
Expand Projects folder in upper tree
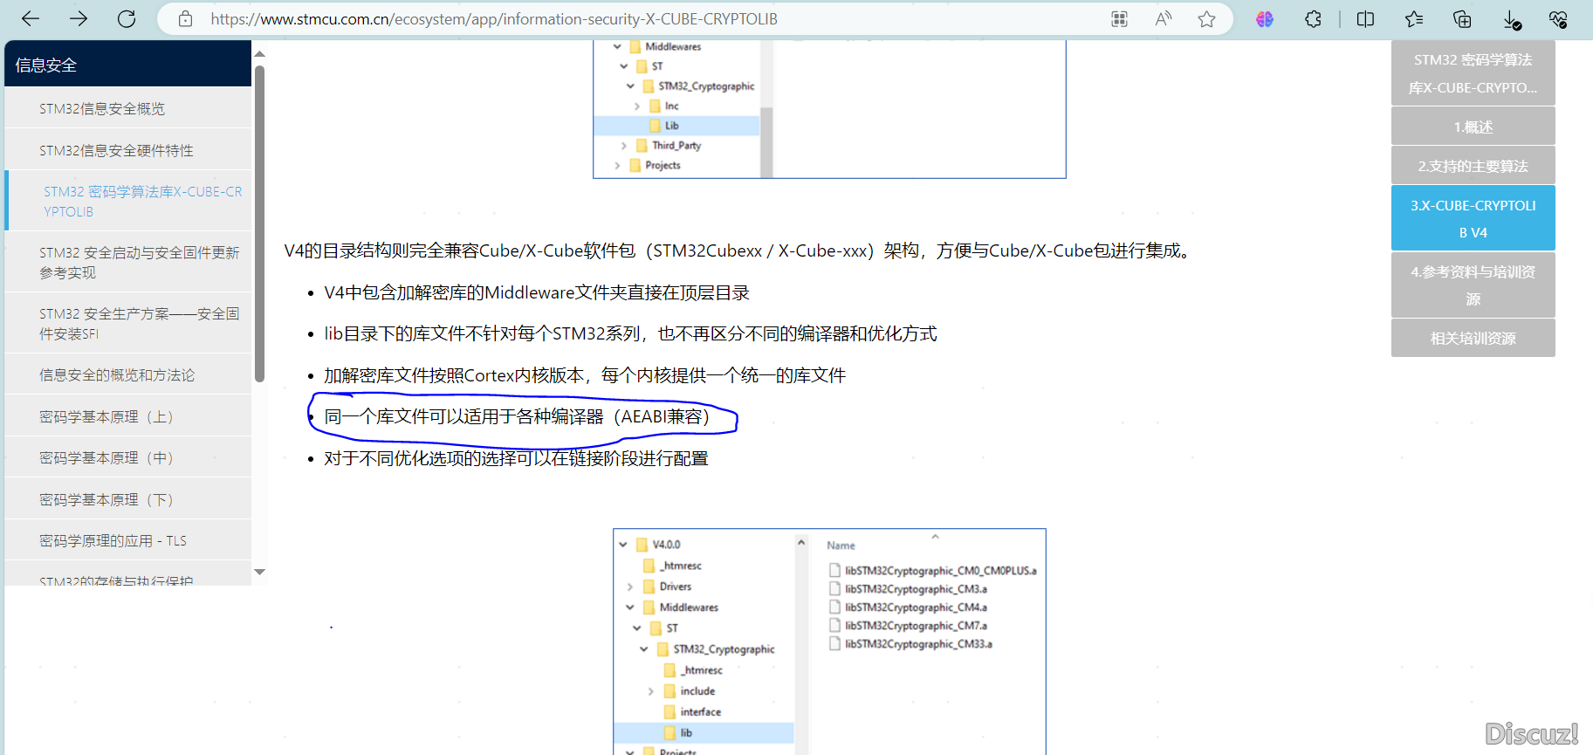[617, 165]
